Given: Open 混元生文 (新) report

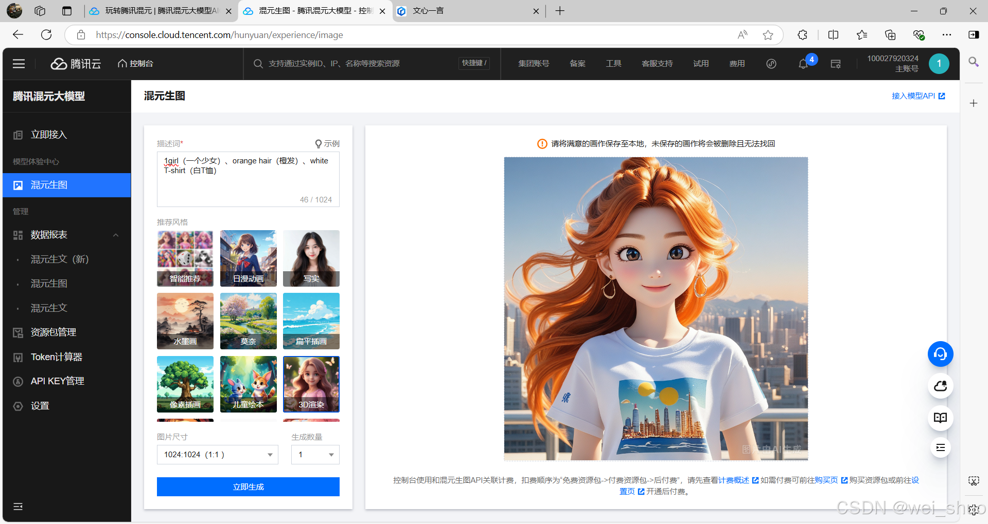Looking at the screenshot, I should pyautogui.click(x=60, y=259).
